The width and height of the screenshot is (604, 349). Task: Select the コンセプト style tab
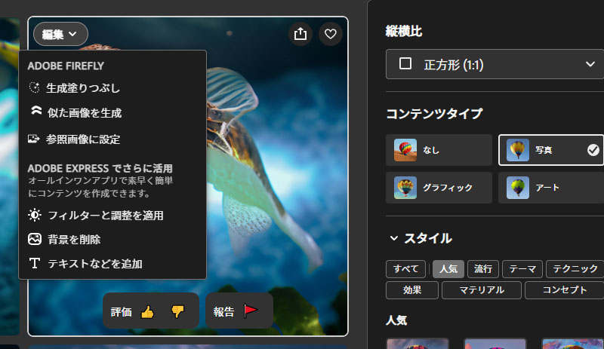[564, 290]
